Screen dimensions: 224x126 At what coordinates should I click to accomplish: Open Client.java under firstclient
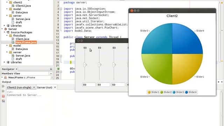[22, 39]
